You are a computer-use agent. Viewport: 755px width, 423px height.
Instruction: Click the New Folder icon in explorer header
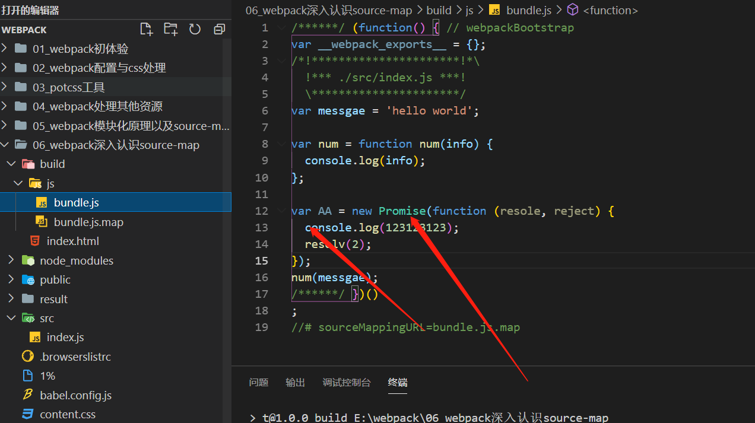pos(170,29)
